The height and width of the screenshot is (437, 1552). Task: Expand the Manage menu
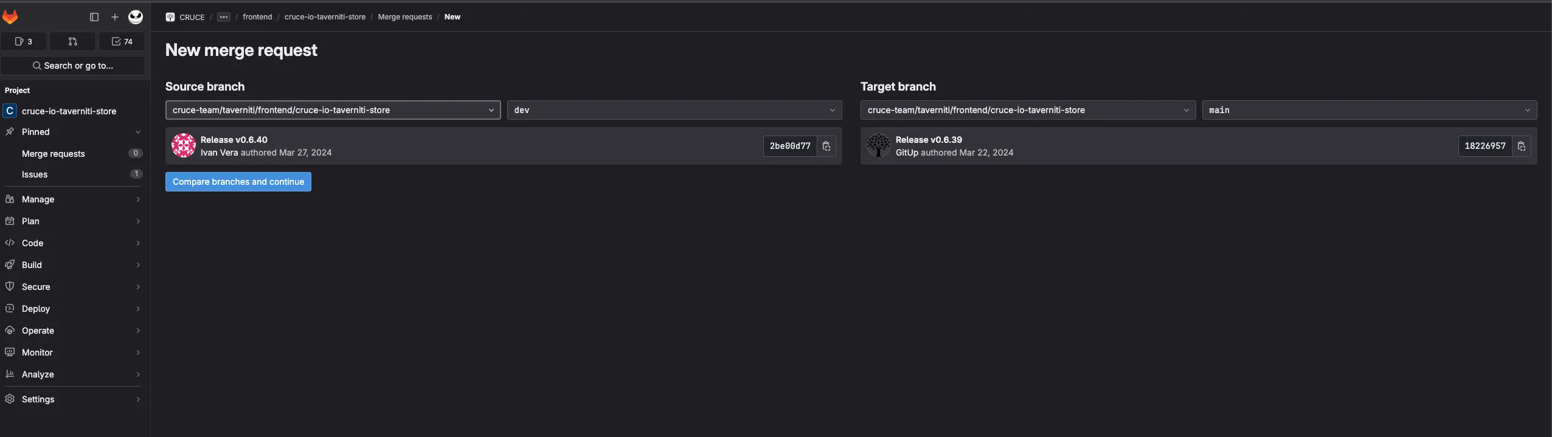click(x=73, y=199)
